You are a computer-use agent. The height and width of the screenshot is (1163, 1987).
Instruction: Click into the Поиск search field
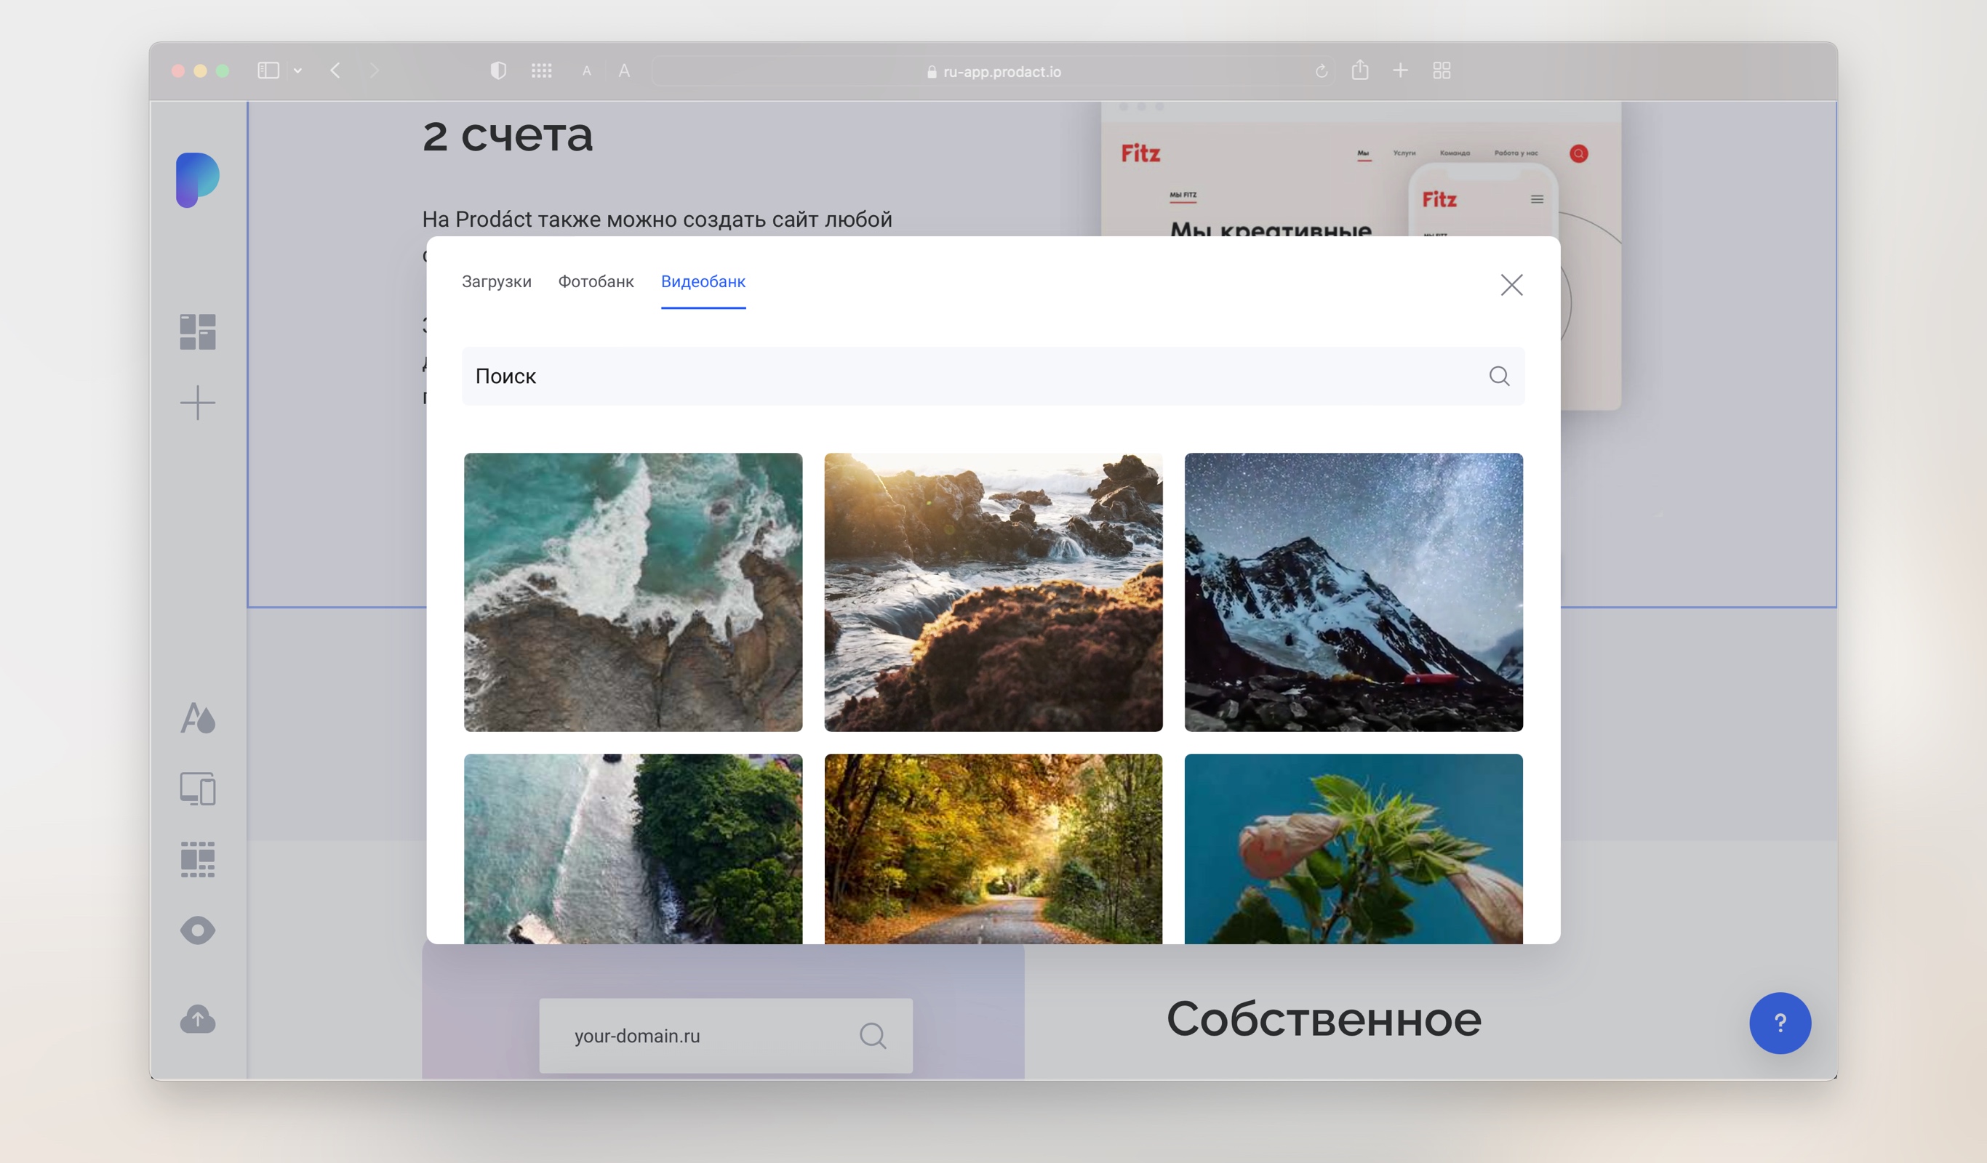tap(946, 376)
